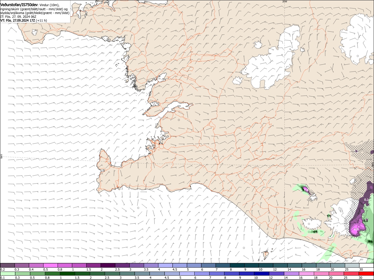The image size is (374, 280).
Task: Select the 7 blue swatch in lower scale
Action: (x=217, y=274)
